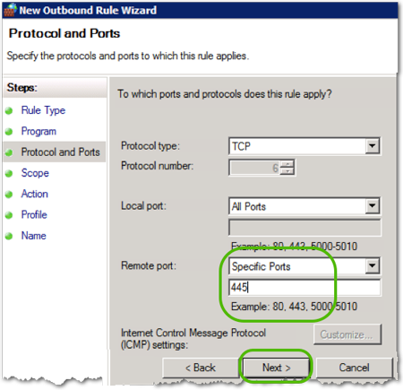The image size is (403, 390).
Task: Click the green bullet beside Scope
Action: 9,174
